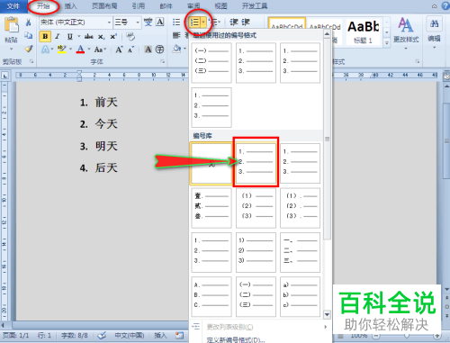Open underline style dropdown arrow
This screenshot has height=343, width=450.
(79, 36)
